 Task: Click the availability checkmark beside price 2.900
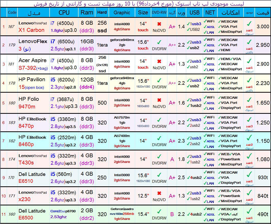249,61
